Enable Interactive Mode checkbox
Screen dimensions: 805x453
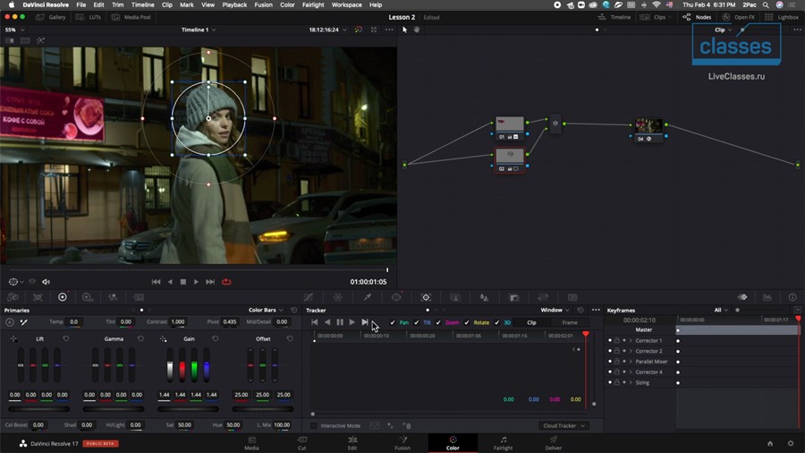click(x=313, y=426)
